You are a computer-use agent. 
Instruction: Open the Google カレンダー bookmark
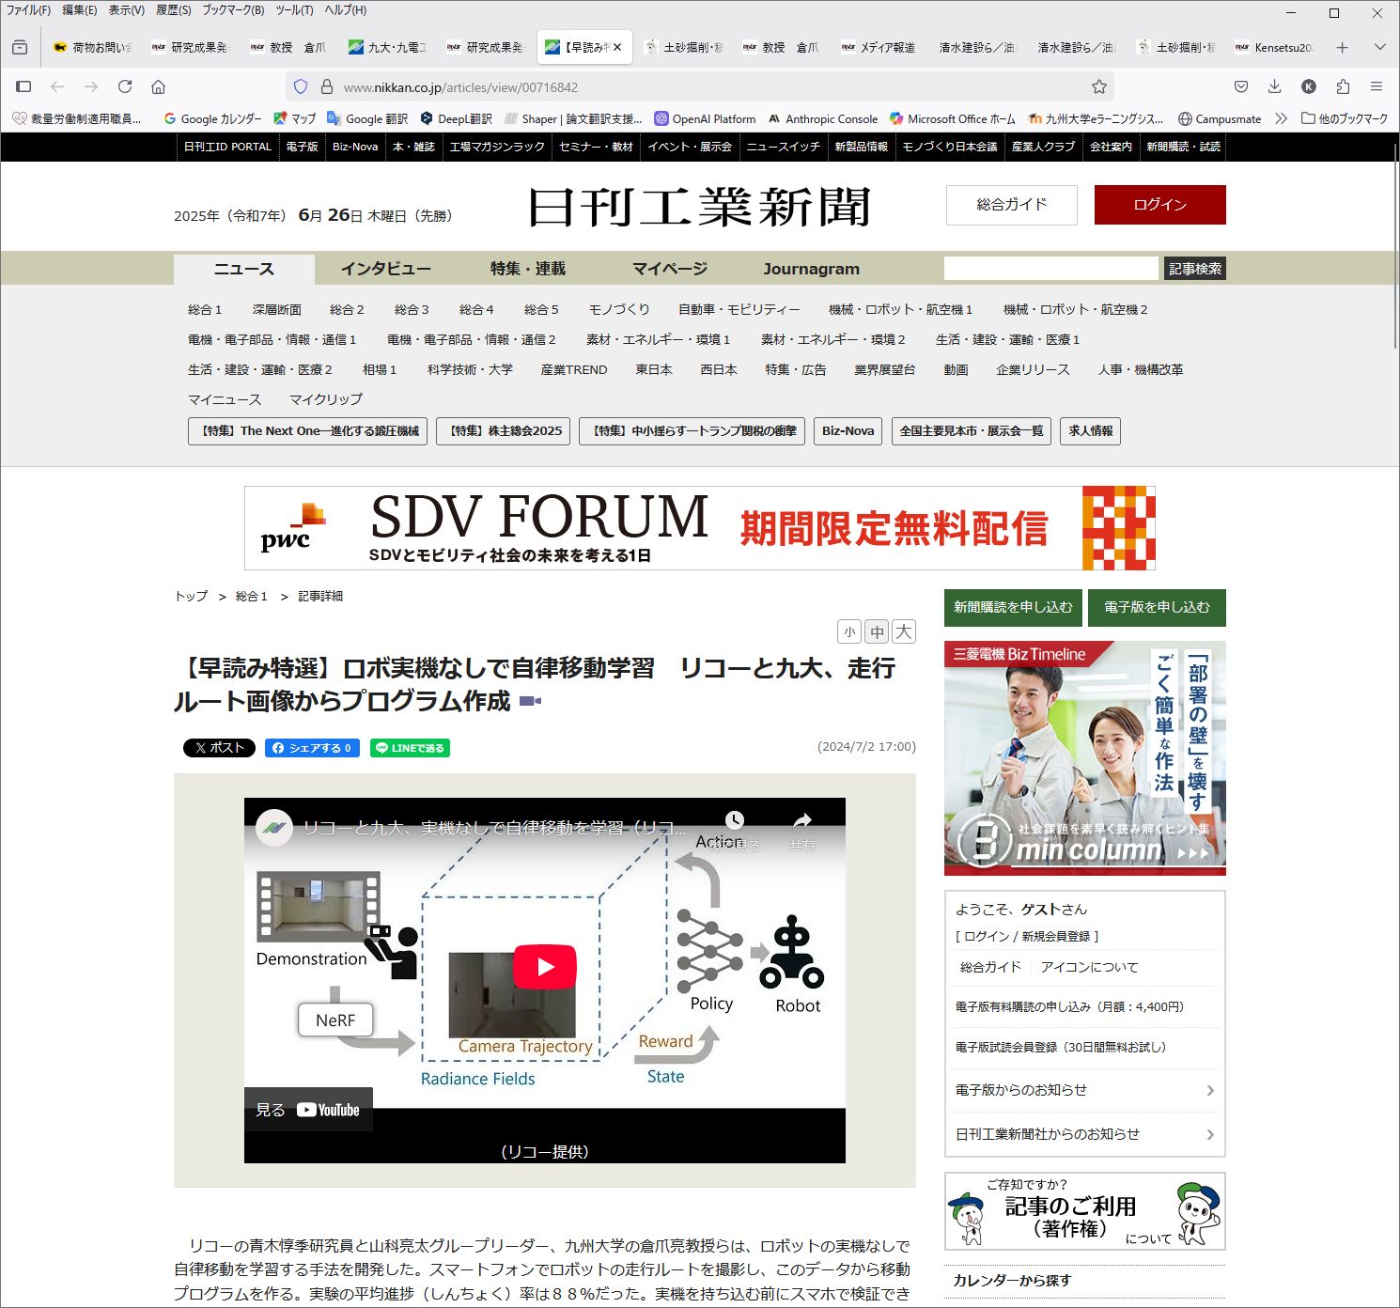click(211, 118)
